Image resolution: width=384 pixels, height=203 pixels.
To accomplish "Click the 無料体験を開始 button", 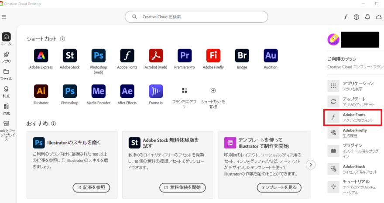I will (182, 188).
